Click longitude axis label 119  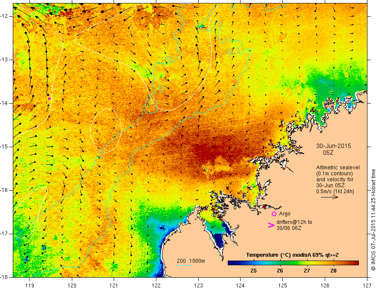coord(30,285)
